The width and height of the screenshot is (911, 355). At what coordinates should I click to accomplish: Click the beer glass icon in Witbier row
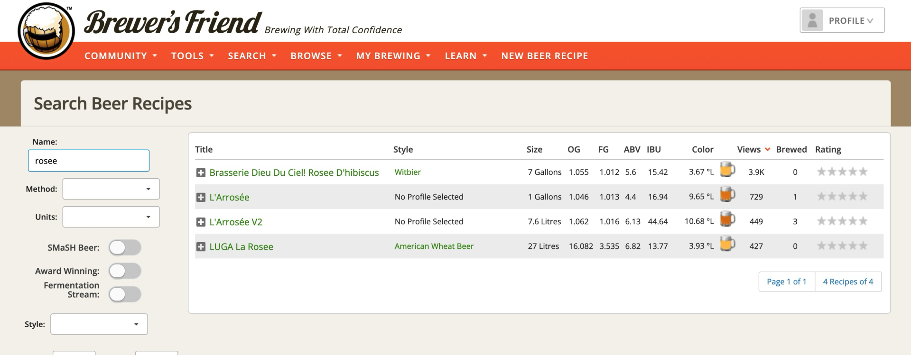coord(727,170)
